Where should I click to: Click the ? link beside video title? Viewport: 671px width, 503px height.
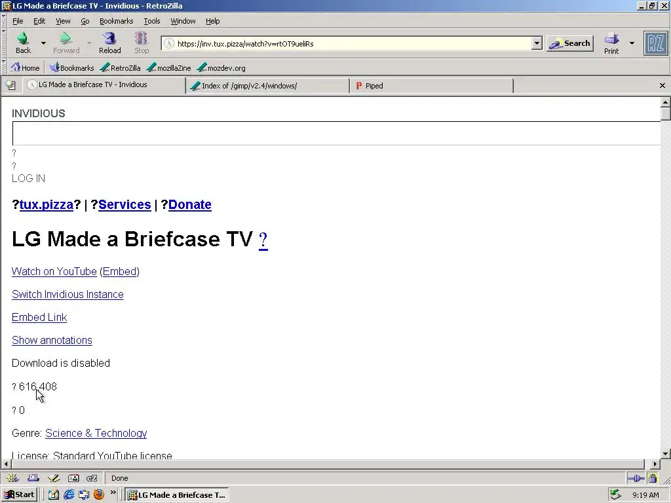pos(263,240)
